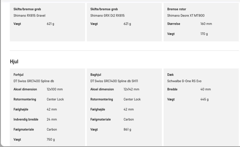Click the Baghjul card title
Image resolution: width=240 pixels, height=147 pixels.
(96, 75)
